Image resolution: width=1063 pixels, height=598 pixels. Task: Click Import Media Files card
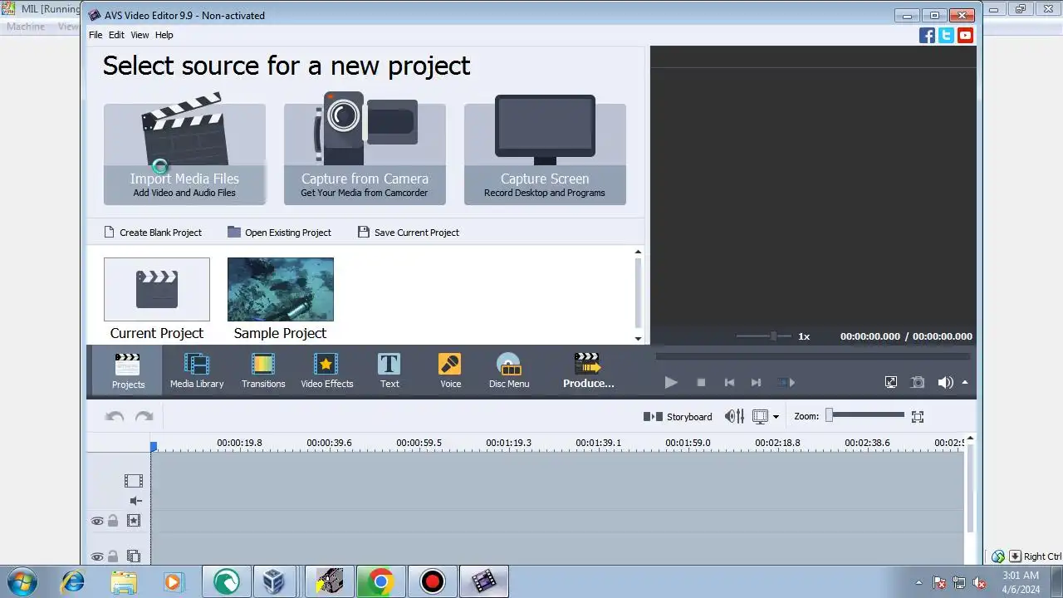click(184, 154)
